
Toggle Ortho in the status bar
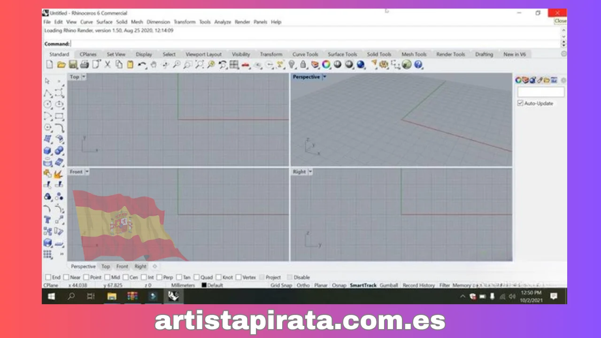(303, 285)
